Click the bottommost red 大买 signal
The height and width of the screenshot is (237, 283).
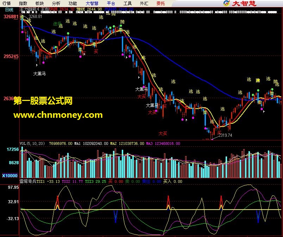click(163, 134)
